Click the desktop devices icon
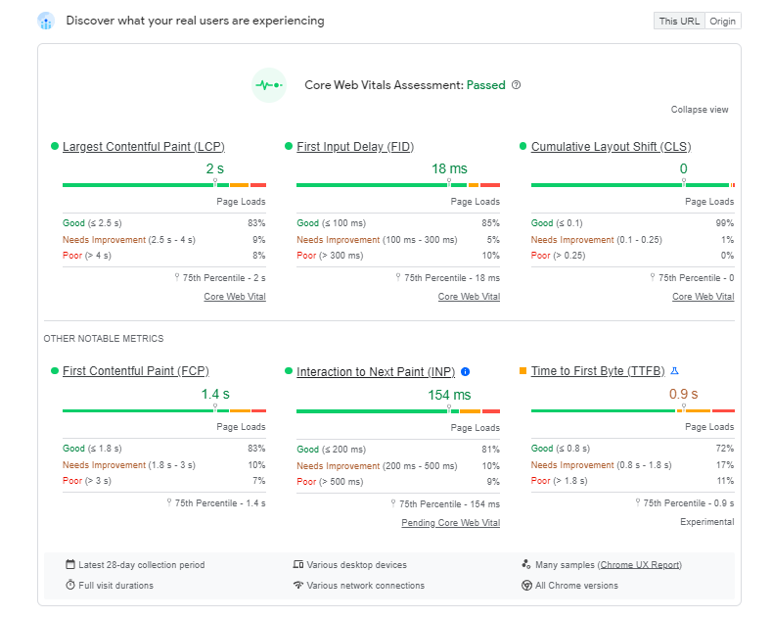The image size is (772, 619). click(x=298, y=565)
